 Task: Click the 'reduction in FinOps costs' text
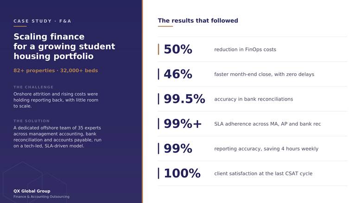(245, 50)
